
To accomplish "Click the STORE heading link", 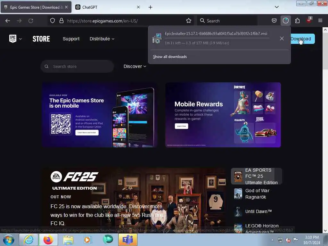I will point(41,39).
